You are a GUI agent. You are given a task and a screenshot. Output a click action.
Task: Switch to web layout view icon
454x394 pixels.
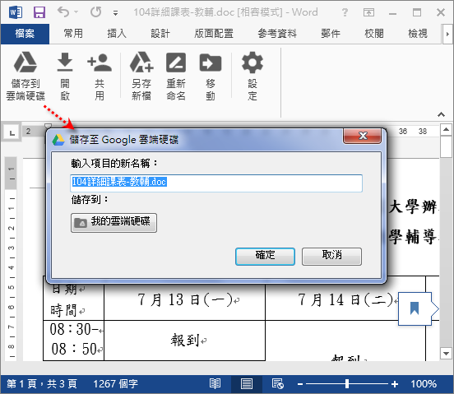click(278, 384)
